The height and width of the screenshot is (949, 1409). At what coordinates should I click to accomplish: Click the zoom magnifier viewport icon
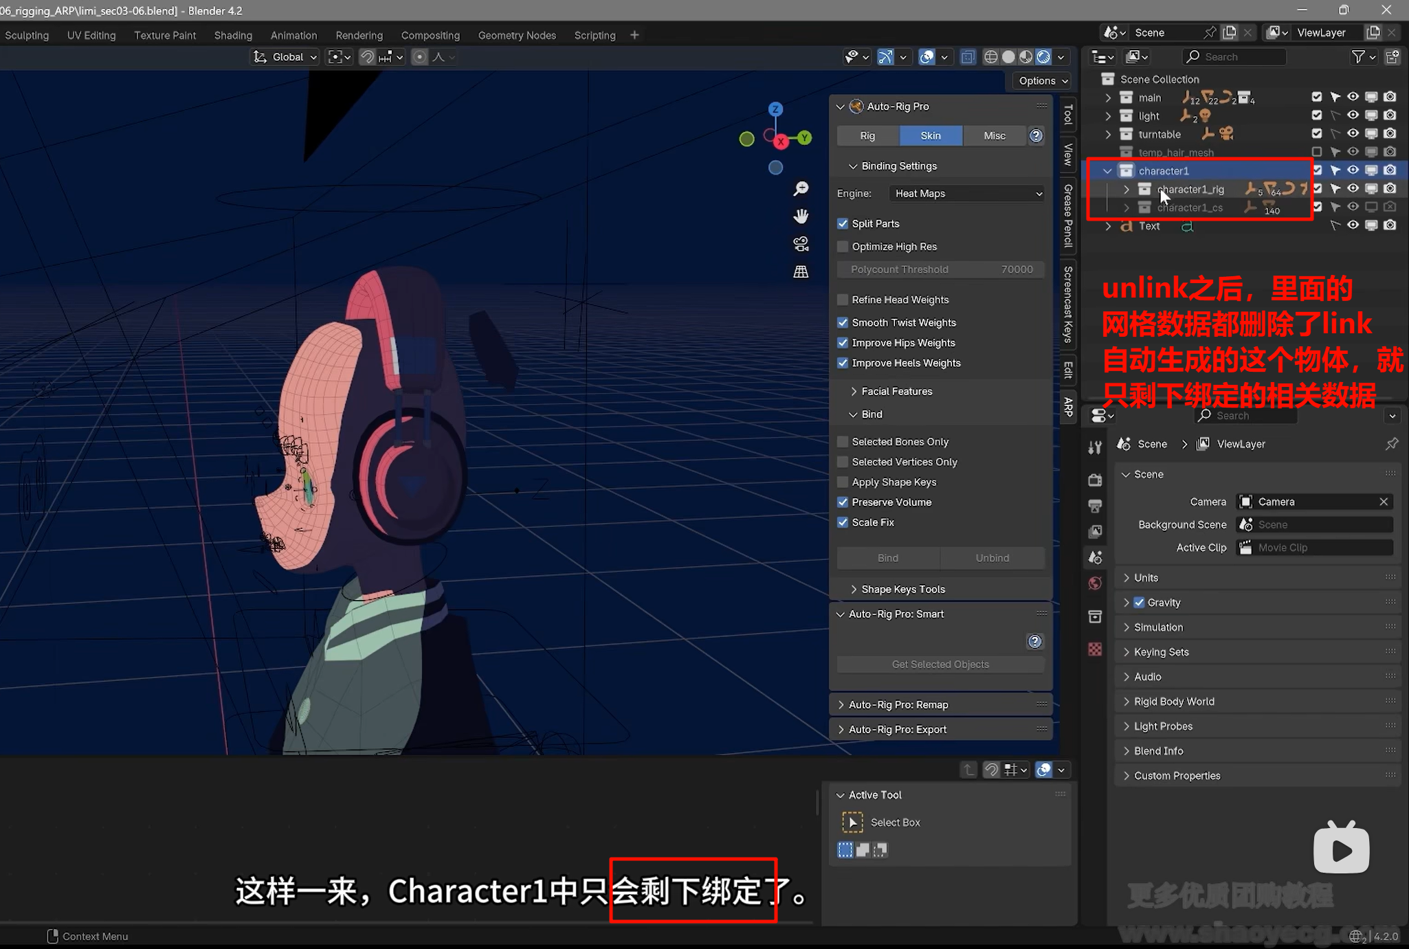tap(801, 189)
